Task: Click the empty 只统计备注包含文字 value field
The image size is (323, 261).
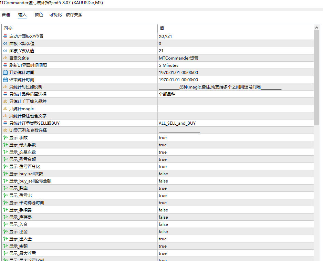Action: [x=236, y=116]
